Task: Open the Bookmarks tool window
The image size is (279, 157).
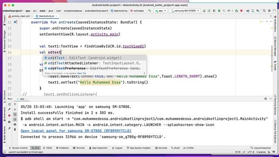Action: (x=4, y=114)
